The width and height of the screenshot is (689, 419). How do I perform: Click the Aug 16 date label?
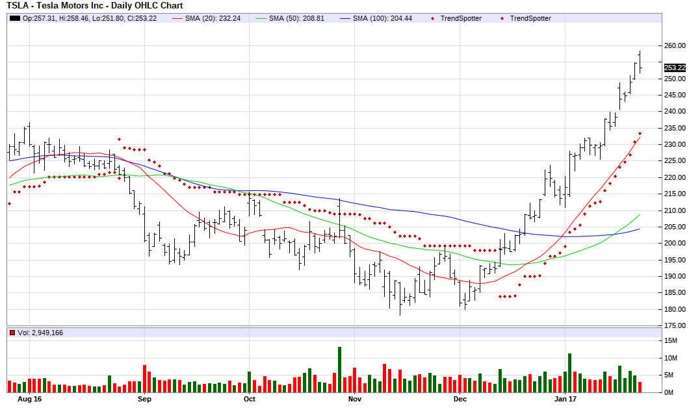29,399
